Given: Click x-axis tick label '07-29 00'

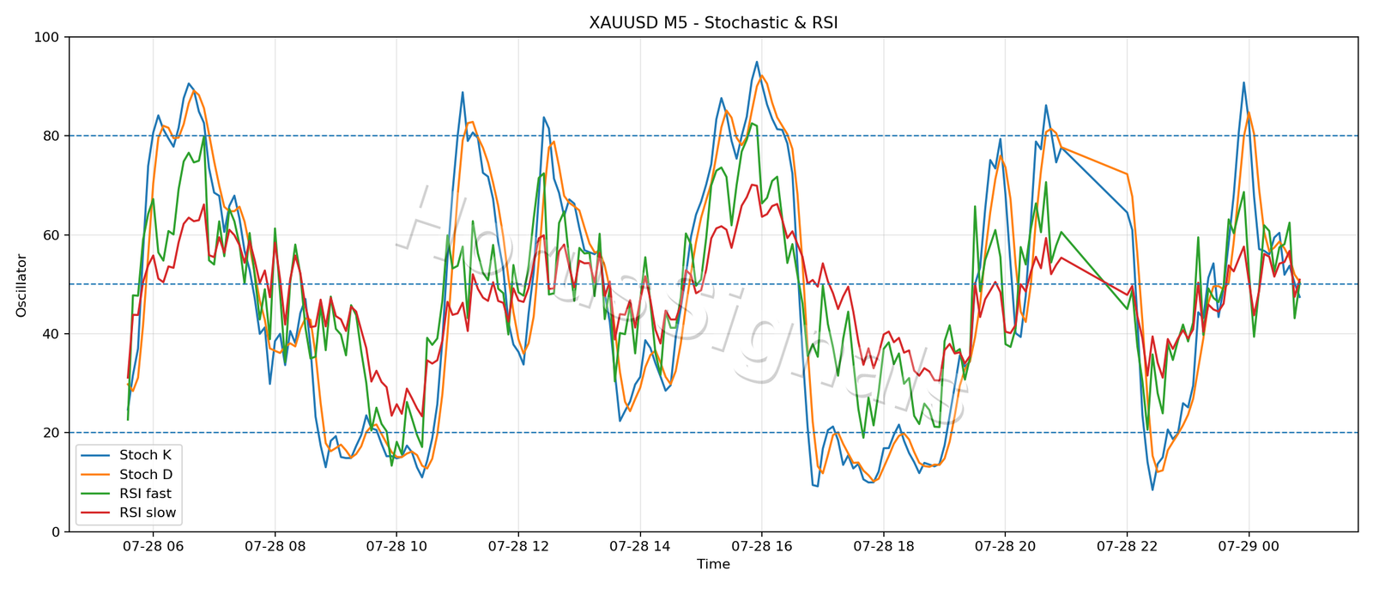Looking at the screenshot, I should coord(1248,547).
